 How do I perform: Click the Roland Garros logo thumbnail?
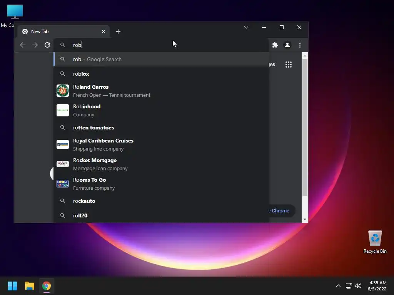click(x=63, y=91)
